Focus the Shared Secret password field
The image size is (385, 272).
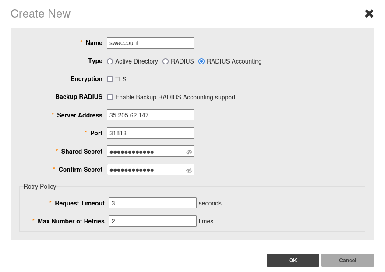tap(146, 152)
